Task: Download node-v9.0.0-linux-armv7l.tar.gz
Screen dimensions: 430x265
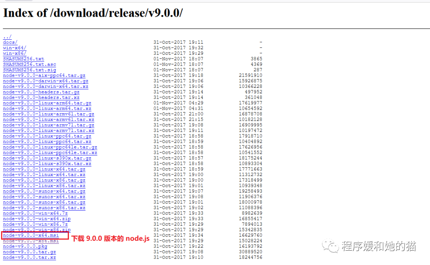Action: (x=49, y=125)
